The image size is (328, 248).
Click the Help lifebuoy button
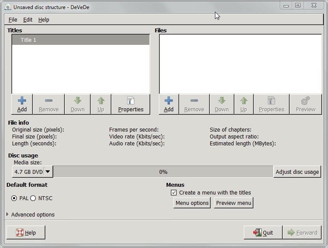coord(26,232)
